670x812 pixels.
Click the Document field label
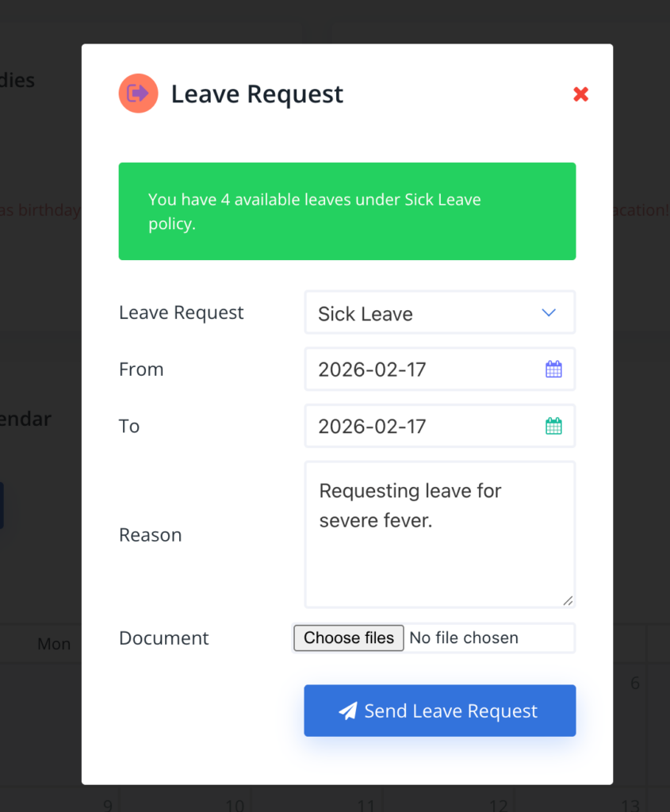click(164, 638)
